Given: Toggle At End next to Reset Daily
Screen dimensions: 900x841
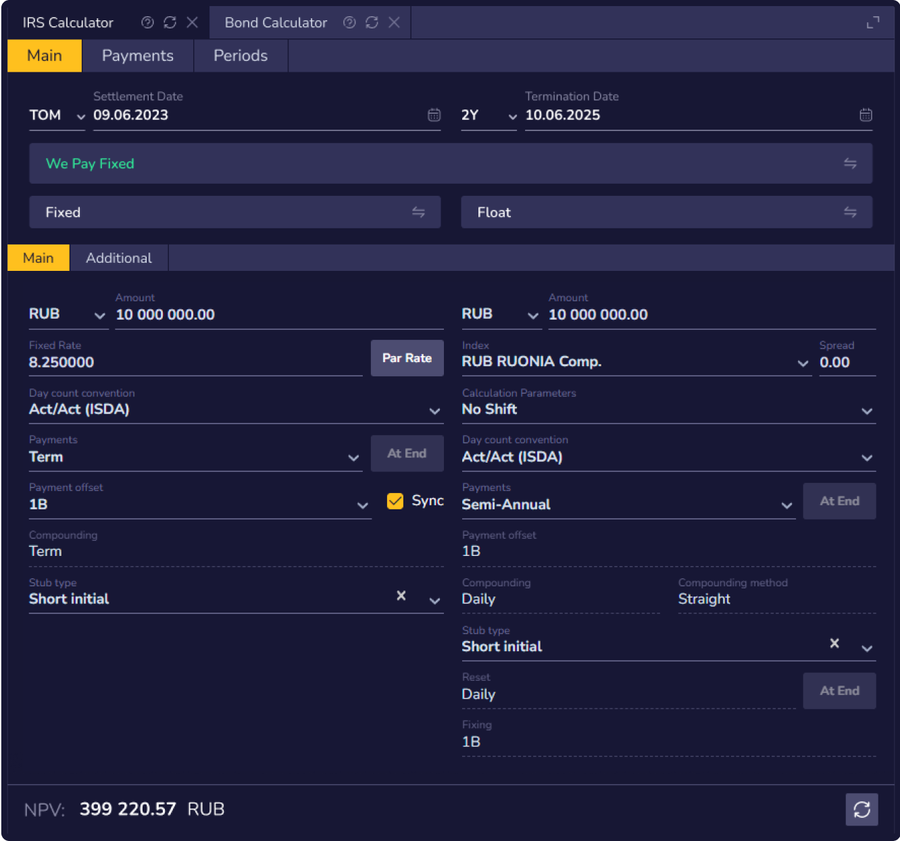Looking at the screenshot, I should coord(839,690).
